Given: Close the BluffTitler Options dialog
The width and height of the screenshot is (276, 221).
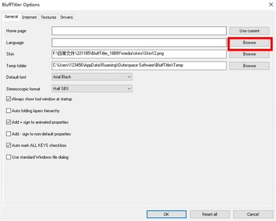Looking at the screenshot, I should (x=267, y=5).
